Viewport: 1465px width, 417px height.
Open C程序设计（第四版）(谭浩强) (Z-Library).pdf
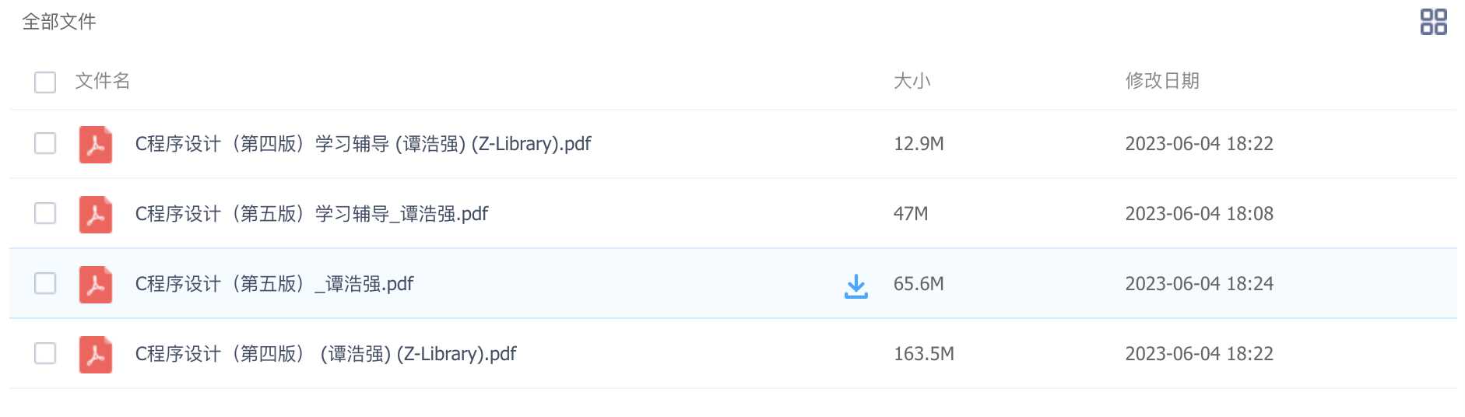point(325,354)
